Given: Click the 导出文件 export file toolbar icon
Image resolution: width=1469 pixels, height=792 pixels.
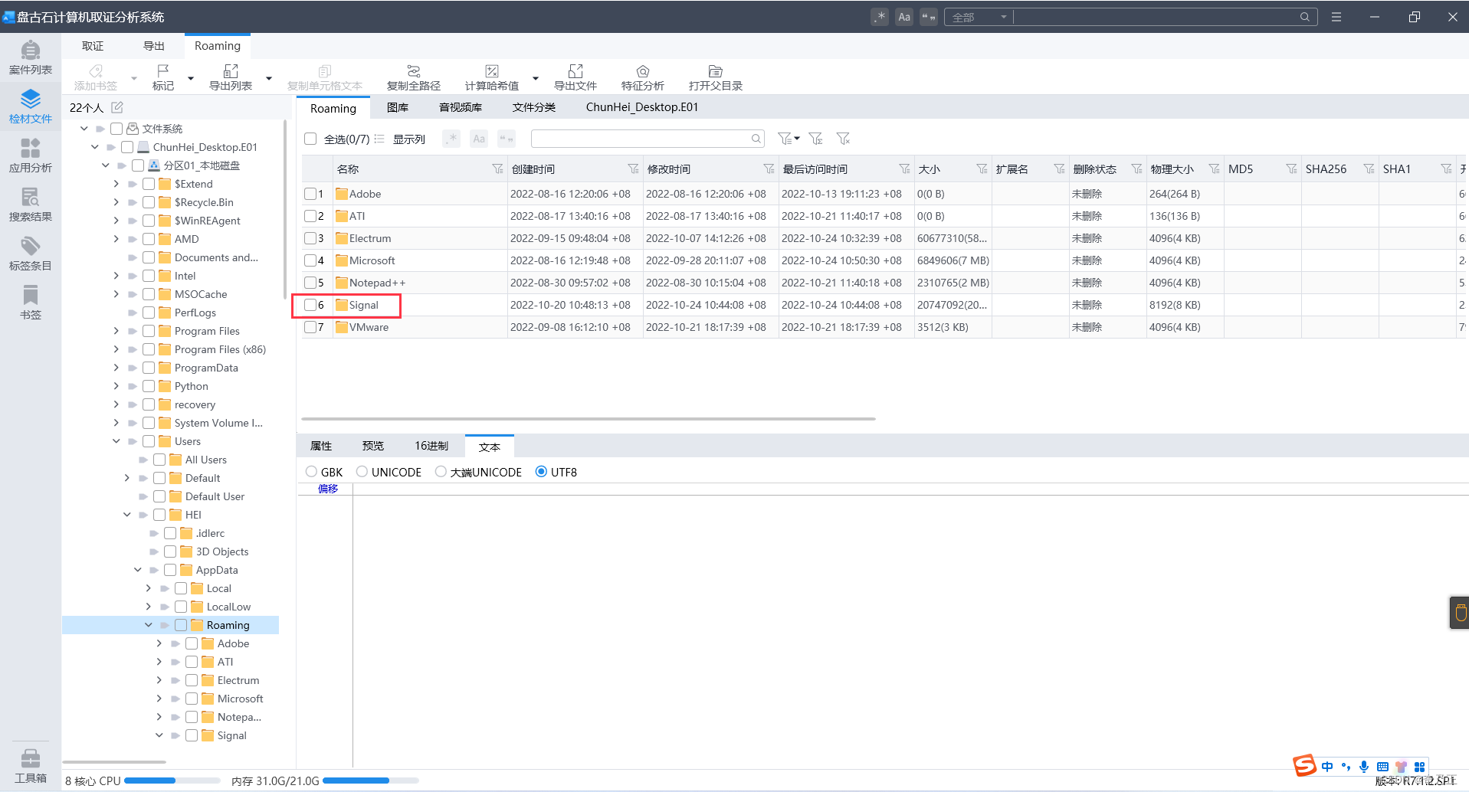Looking at the screenshot, I should point(575,77).
